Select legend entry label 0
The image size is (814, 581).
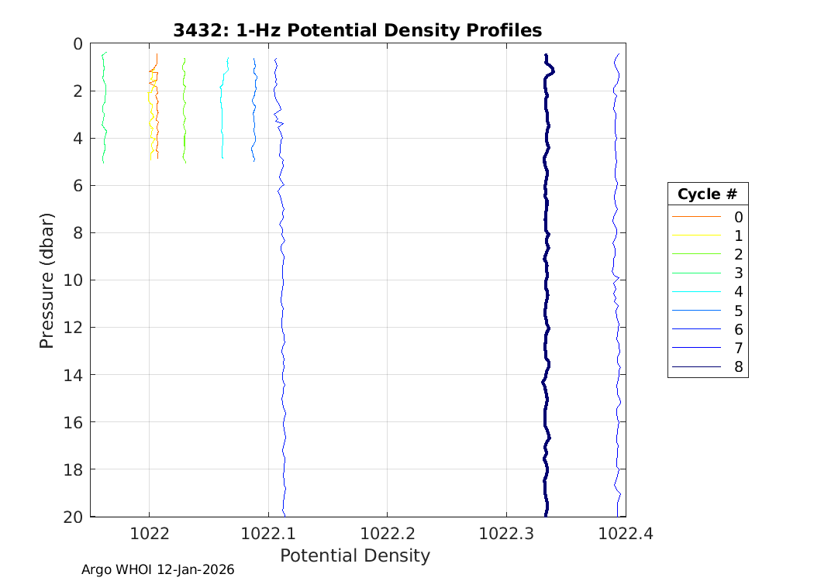pos(738,217)
